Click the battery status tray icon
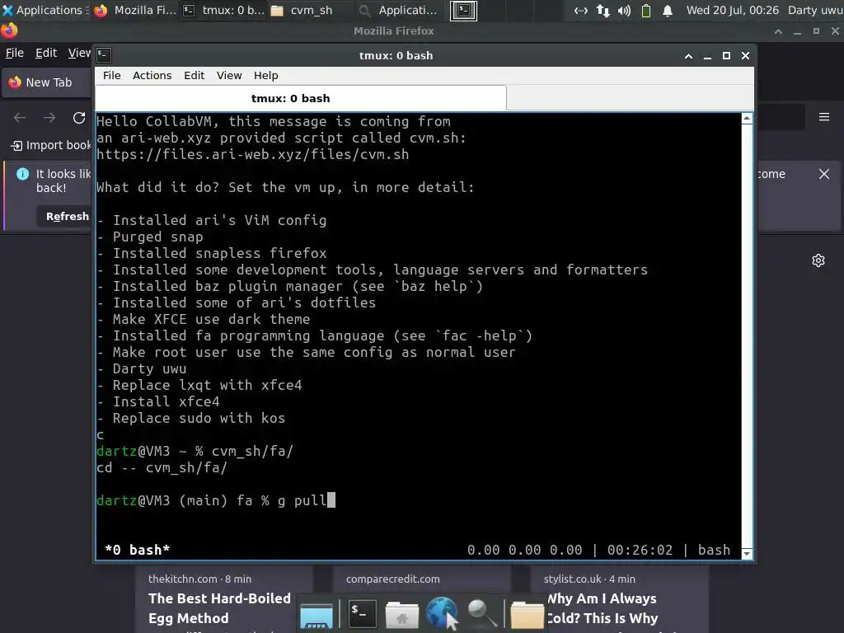The height and width of the screenshot is (633, 844). (646, 10)
